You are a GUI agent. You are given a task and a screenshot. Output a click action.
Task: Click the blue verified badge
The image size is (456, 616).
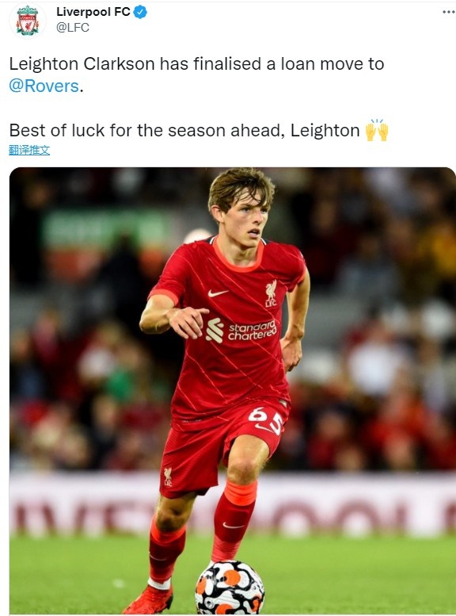pyautogui.click(x=140, y=12)
